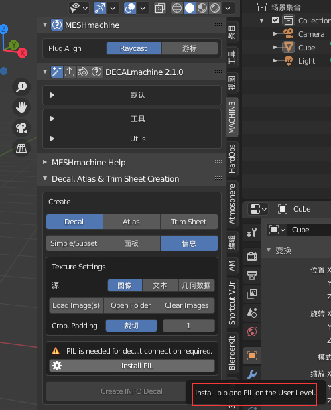Set the padding value field

coord(189,326)
